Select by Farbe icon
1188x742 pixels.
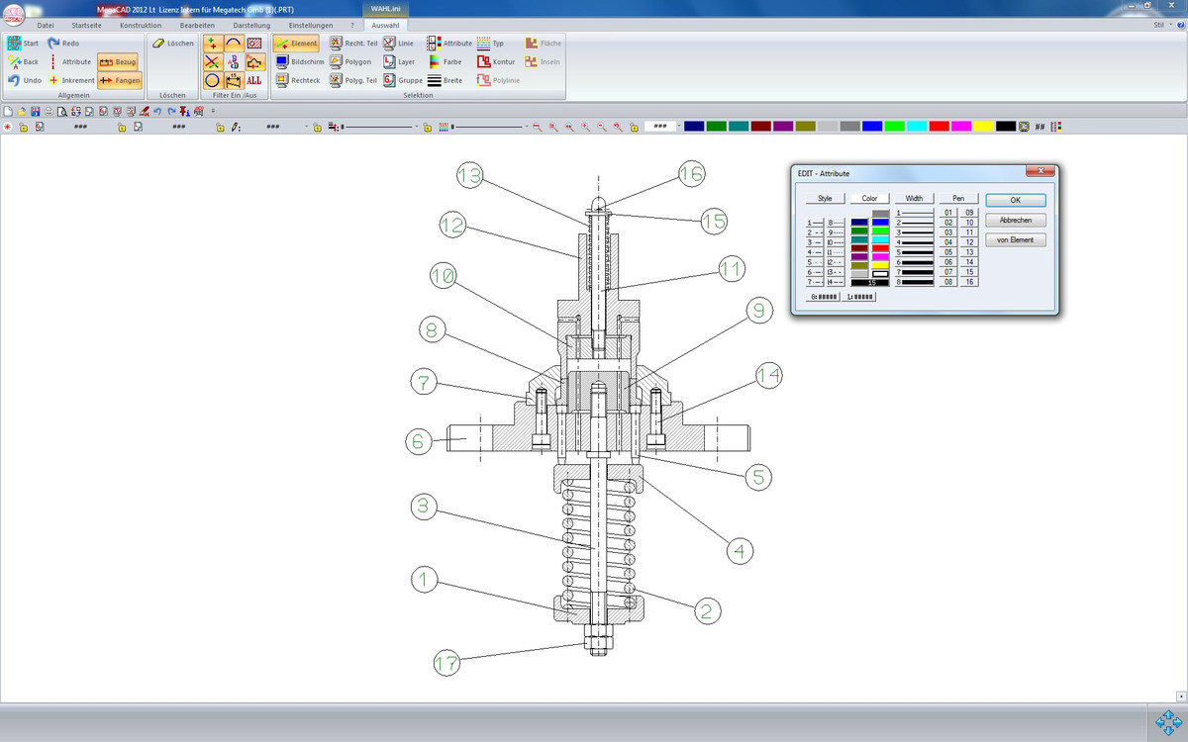click(435, 61)
